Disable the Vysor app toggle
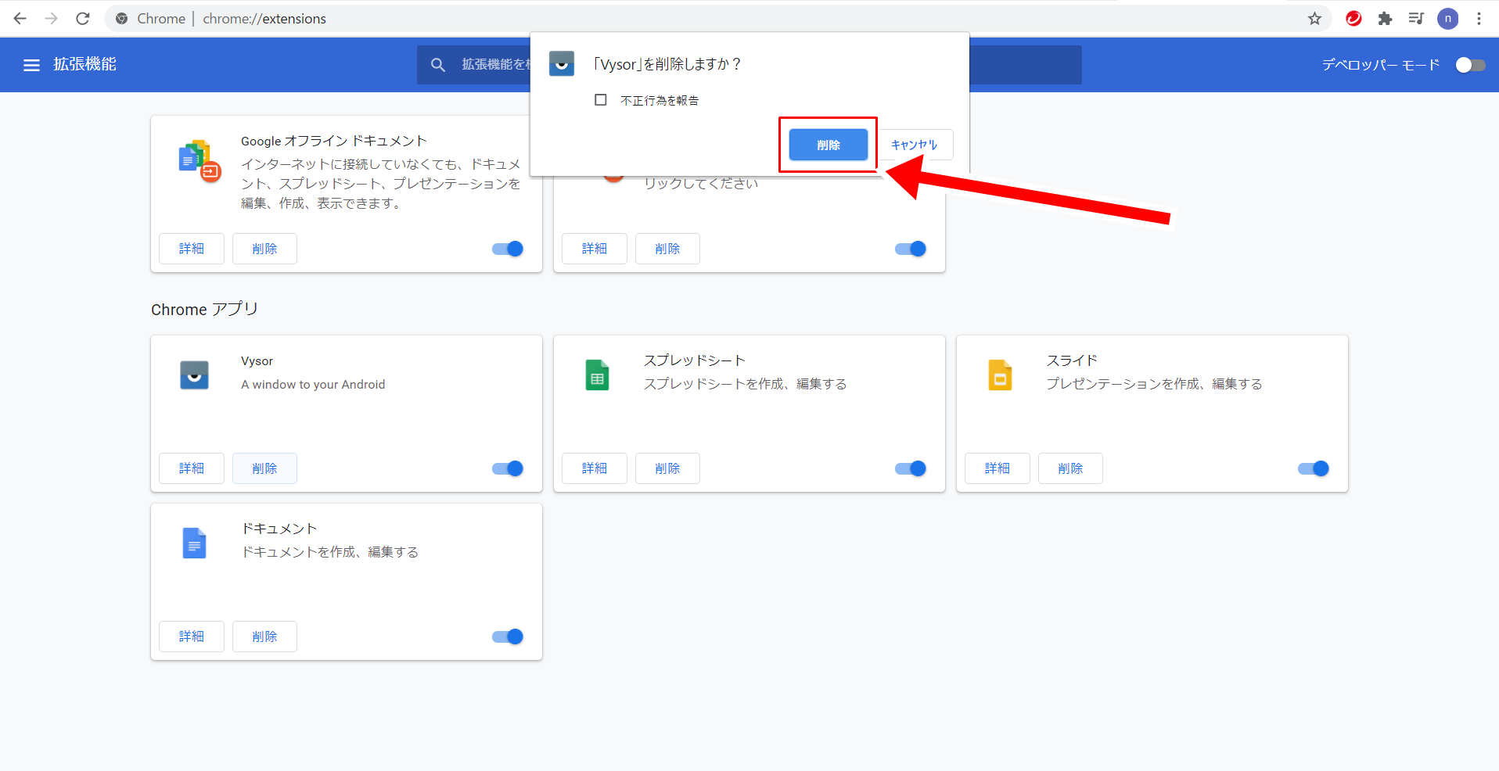The image size is (1499, 771). pyautogui.click(x=508, y=468)
